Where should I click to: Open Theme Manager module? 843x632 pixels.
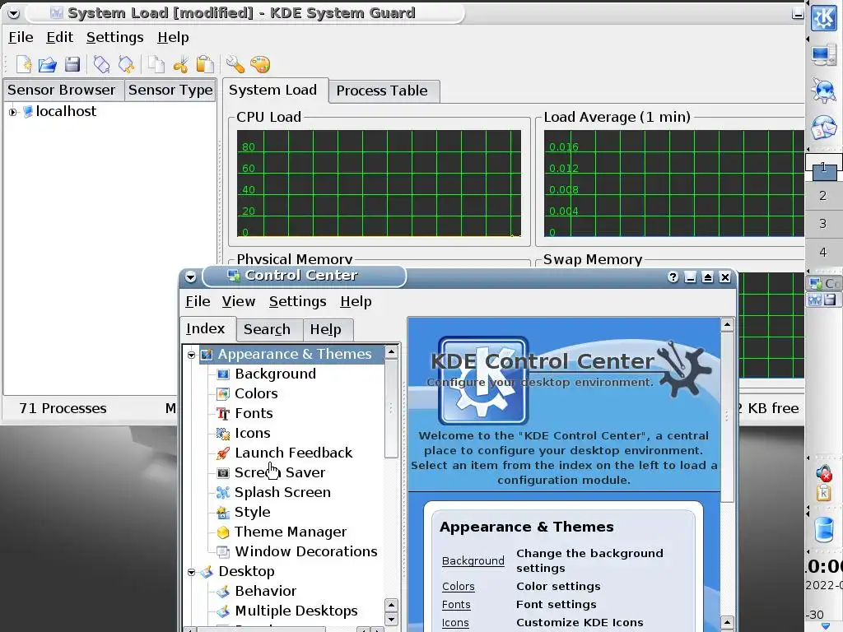pos(291,532)
